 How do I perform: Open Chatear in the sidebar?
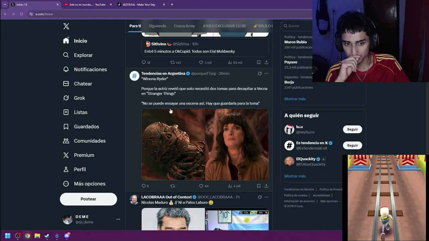coord(78,84)
